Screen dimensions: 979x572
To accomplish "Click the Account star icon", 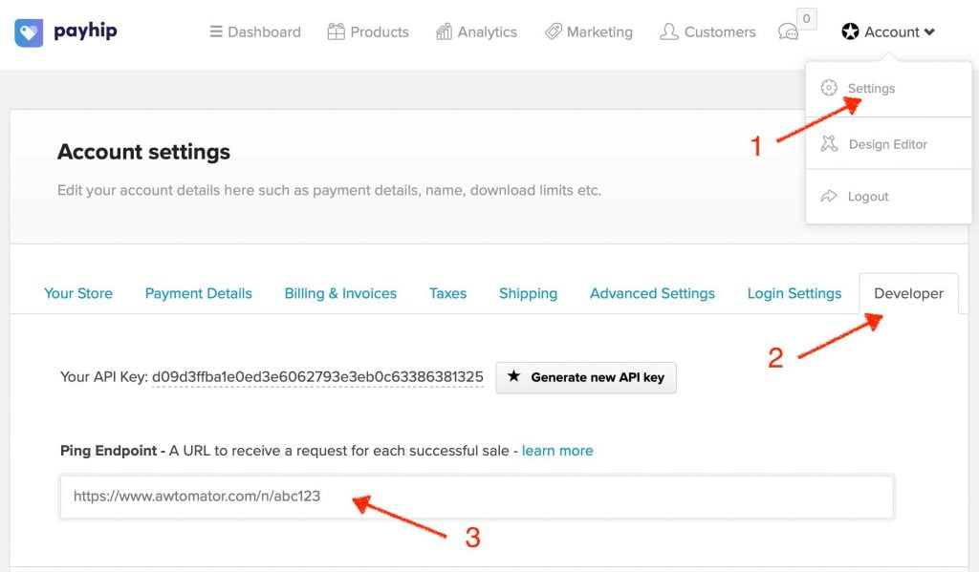I will 850,32.
